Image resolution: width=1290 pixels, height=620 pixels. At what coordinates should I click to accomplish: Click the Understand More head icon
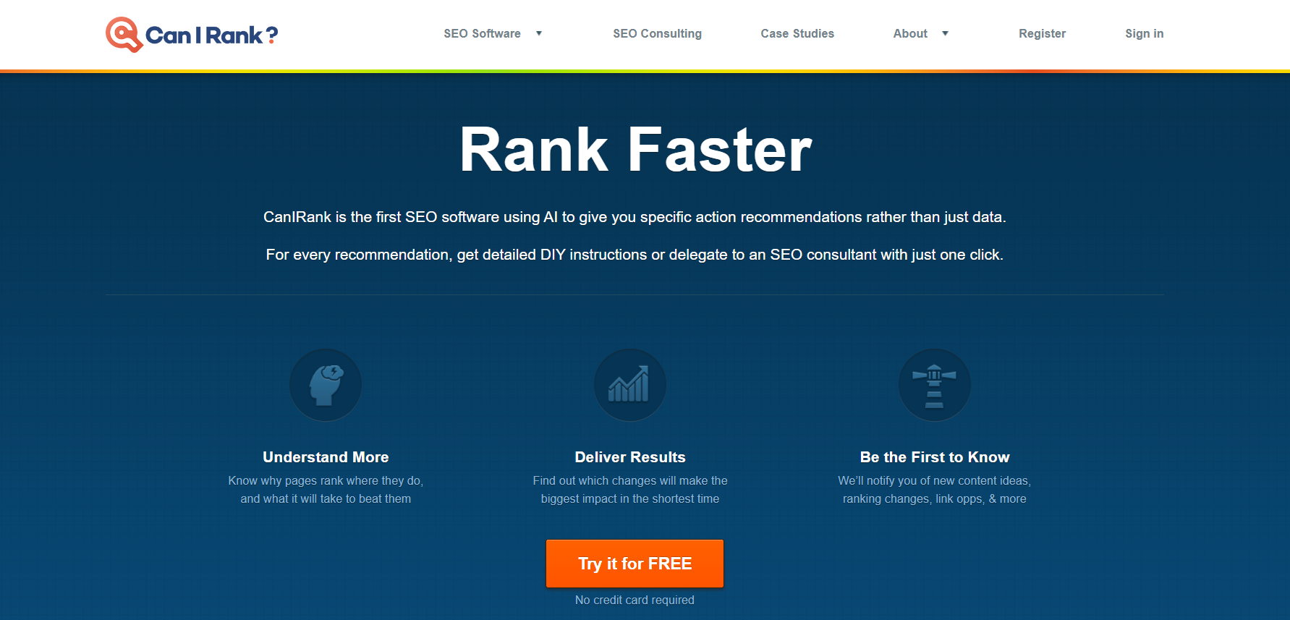pyautogui.click(x=326, y=385)
